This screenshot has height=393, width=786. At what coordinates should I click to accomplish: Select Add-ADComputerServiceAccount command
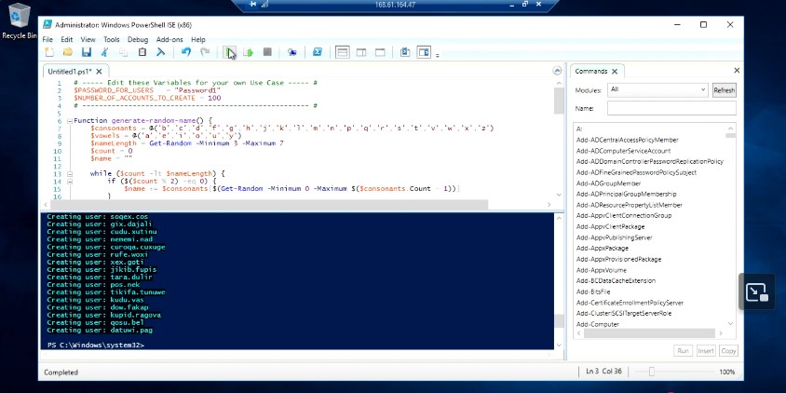[623, 151]
